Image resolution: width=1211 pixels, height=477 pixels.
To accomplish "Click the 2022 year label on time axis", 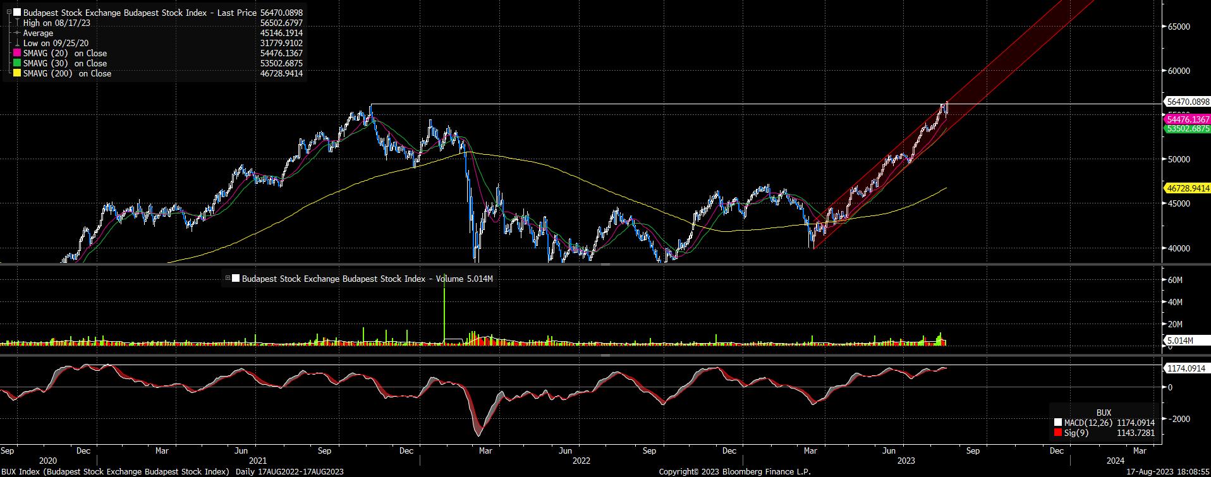I will (581, 461).
